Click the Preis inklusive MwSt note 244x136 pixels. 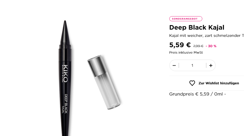186,53
